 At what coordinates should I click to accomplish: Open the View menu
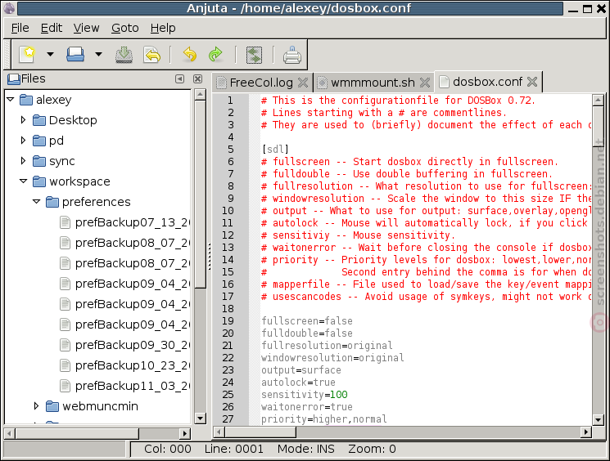click(86, 28)
